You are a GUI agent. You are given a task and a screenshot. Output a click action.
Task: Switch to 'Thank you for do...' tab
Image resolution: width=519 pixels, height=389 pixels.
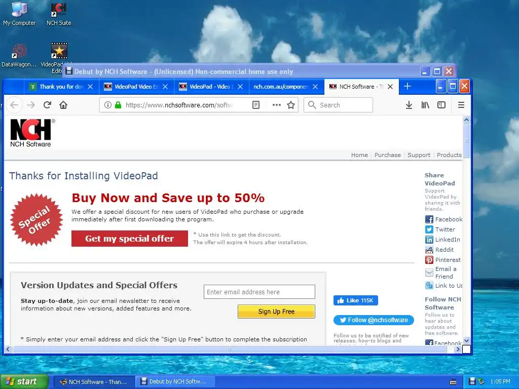(x=61, y=87)
